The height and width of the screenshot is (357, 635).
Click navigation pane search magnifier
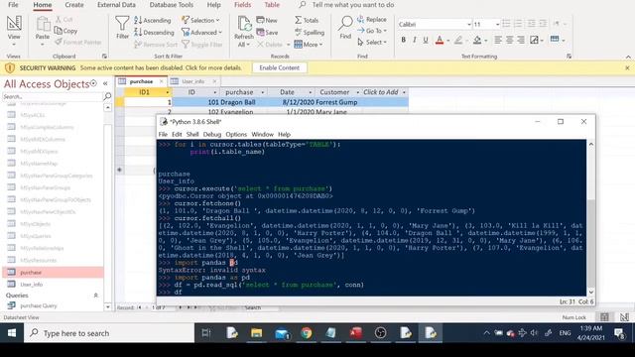[107, 96]
